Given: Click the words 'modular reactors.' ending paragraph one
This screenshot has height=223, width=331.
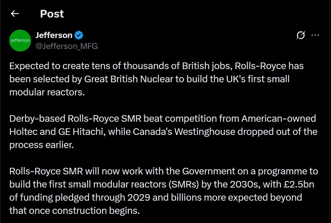Looking at the screenshot, I should [x=47, y=92].
